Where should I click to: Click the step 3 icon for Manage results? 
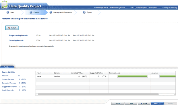tap(51, 12)
